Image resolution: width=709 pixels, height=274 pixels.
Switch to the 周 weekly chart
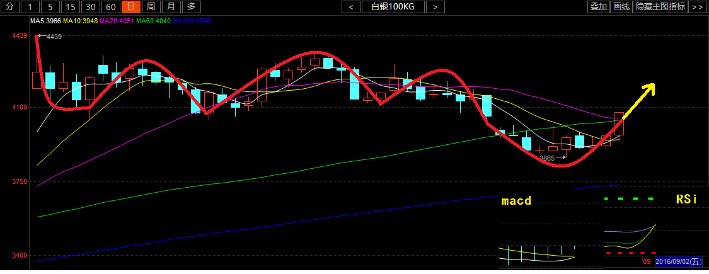click(x=151, y=7)
